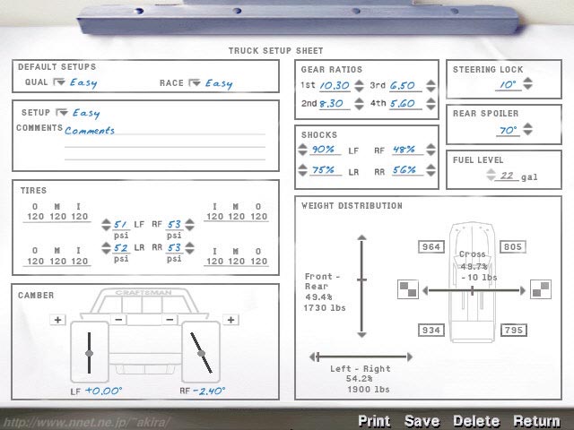Click the left front camber minus button
Screen dimensions: 574x430
point(118,320)
